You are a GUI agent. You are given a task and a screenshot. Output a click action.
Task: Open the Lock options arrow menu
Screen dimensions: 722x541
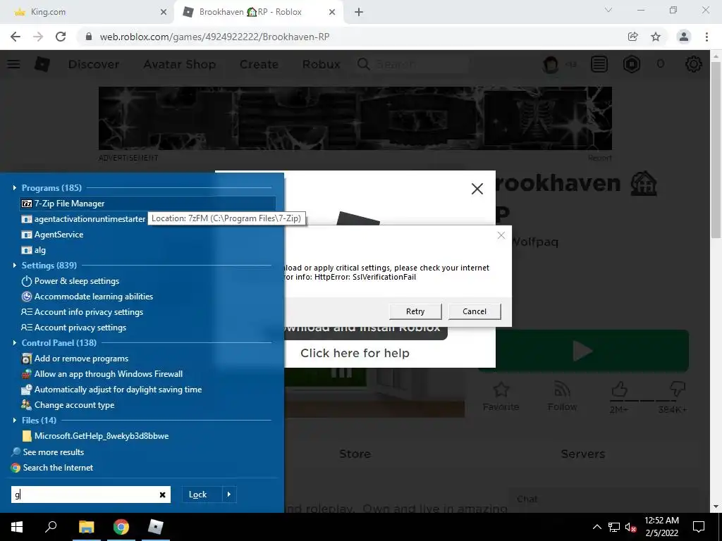coord(229,495)
